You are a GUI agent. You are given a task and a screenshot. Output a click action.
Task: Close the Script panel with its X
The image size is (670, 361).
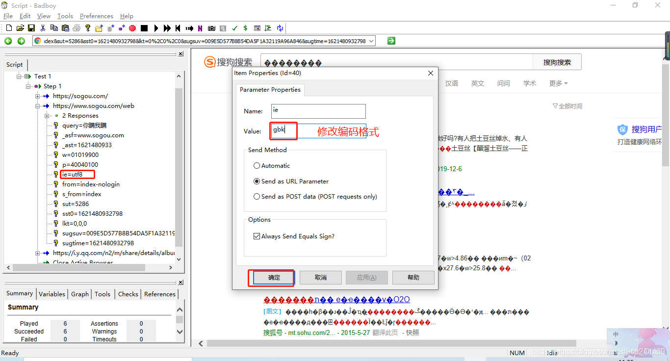click(x=180, y=54)
